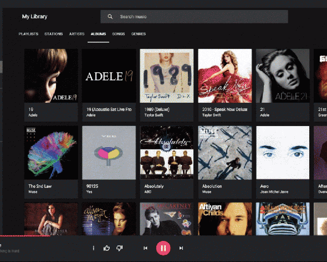
Task: Open The 2nd Law album cover
Action: click(x=51, y=153)
